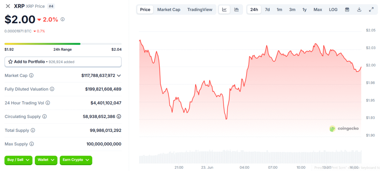Image resolution: width=380 pixels, height=171 pixels.
Task: Open 24 Hour Trading Vol info icon
Action: 48,103
